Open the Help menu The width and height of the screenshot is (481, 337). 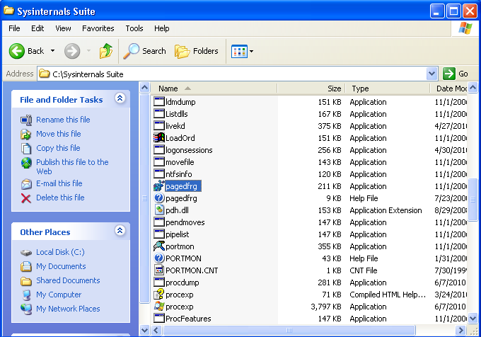pyautogui.click(x=162, y=28)
